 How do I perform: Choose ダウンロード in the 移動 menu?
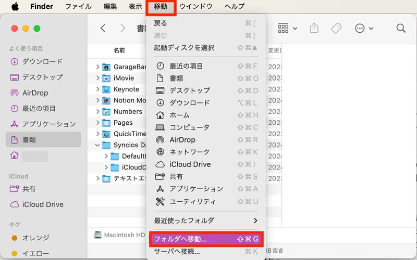pyautogui.click(x=206, y=102)
